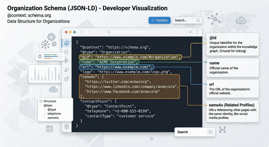Viewport: 269px width, 147px height.
Task: Click the cloud code icon at top right
Action: pyautogui.click(x=241, y=21)
